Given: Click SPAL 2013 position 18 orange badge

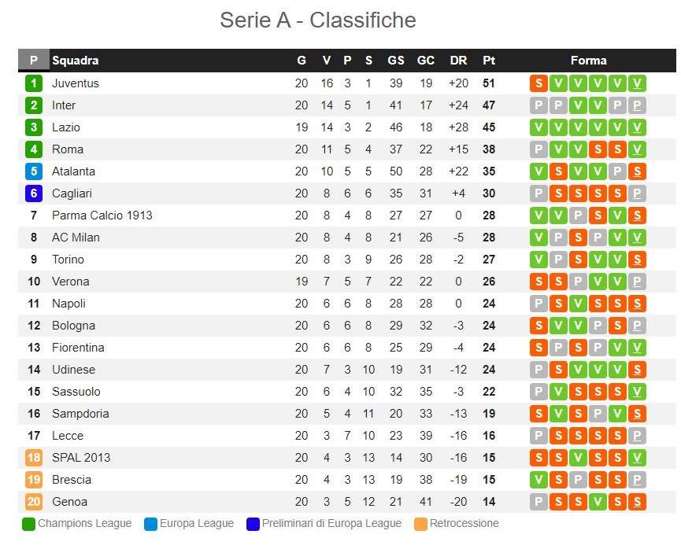Looking at the screenshot, I should (x=34, y=458).
